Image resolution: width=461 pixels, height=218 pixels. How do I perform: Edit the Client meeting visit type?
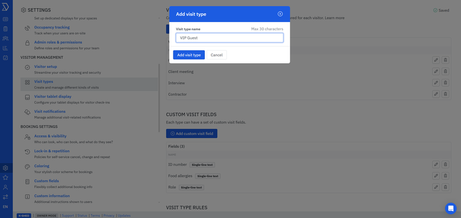pos(436,72)
